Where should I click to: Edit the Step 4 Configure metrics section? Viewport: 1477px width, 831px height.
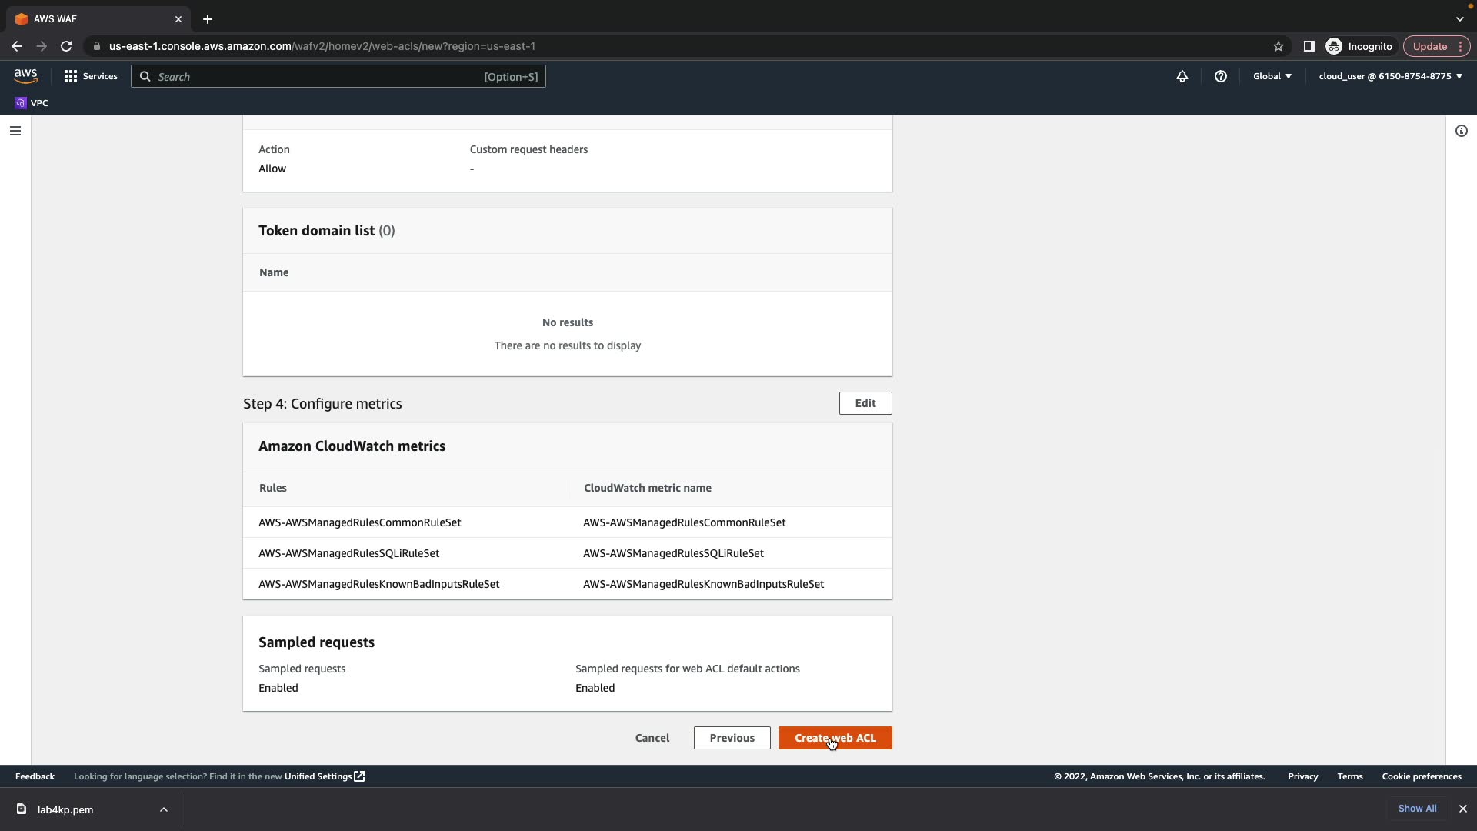click(x=865, y=403)
